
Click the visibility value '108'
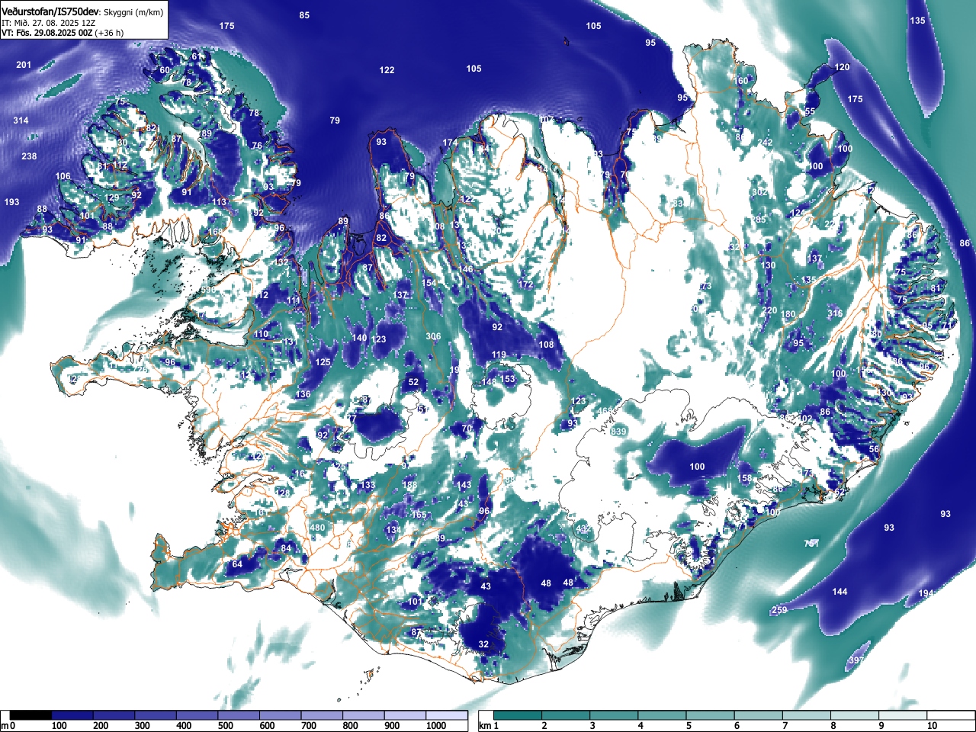547,345
